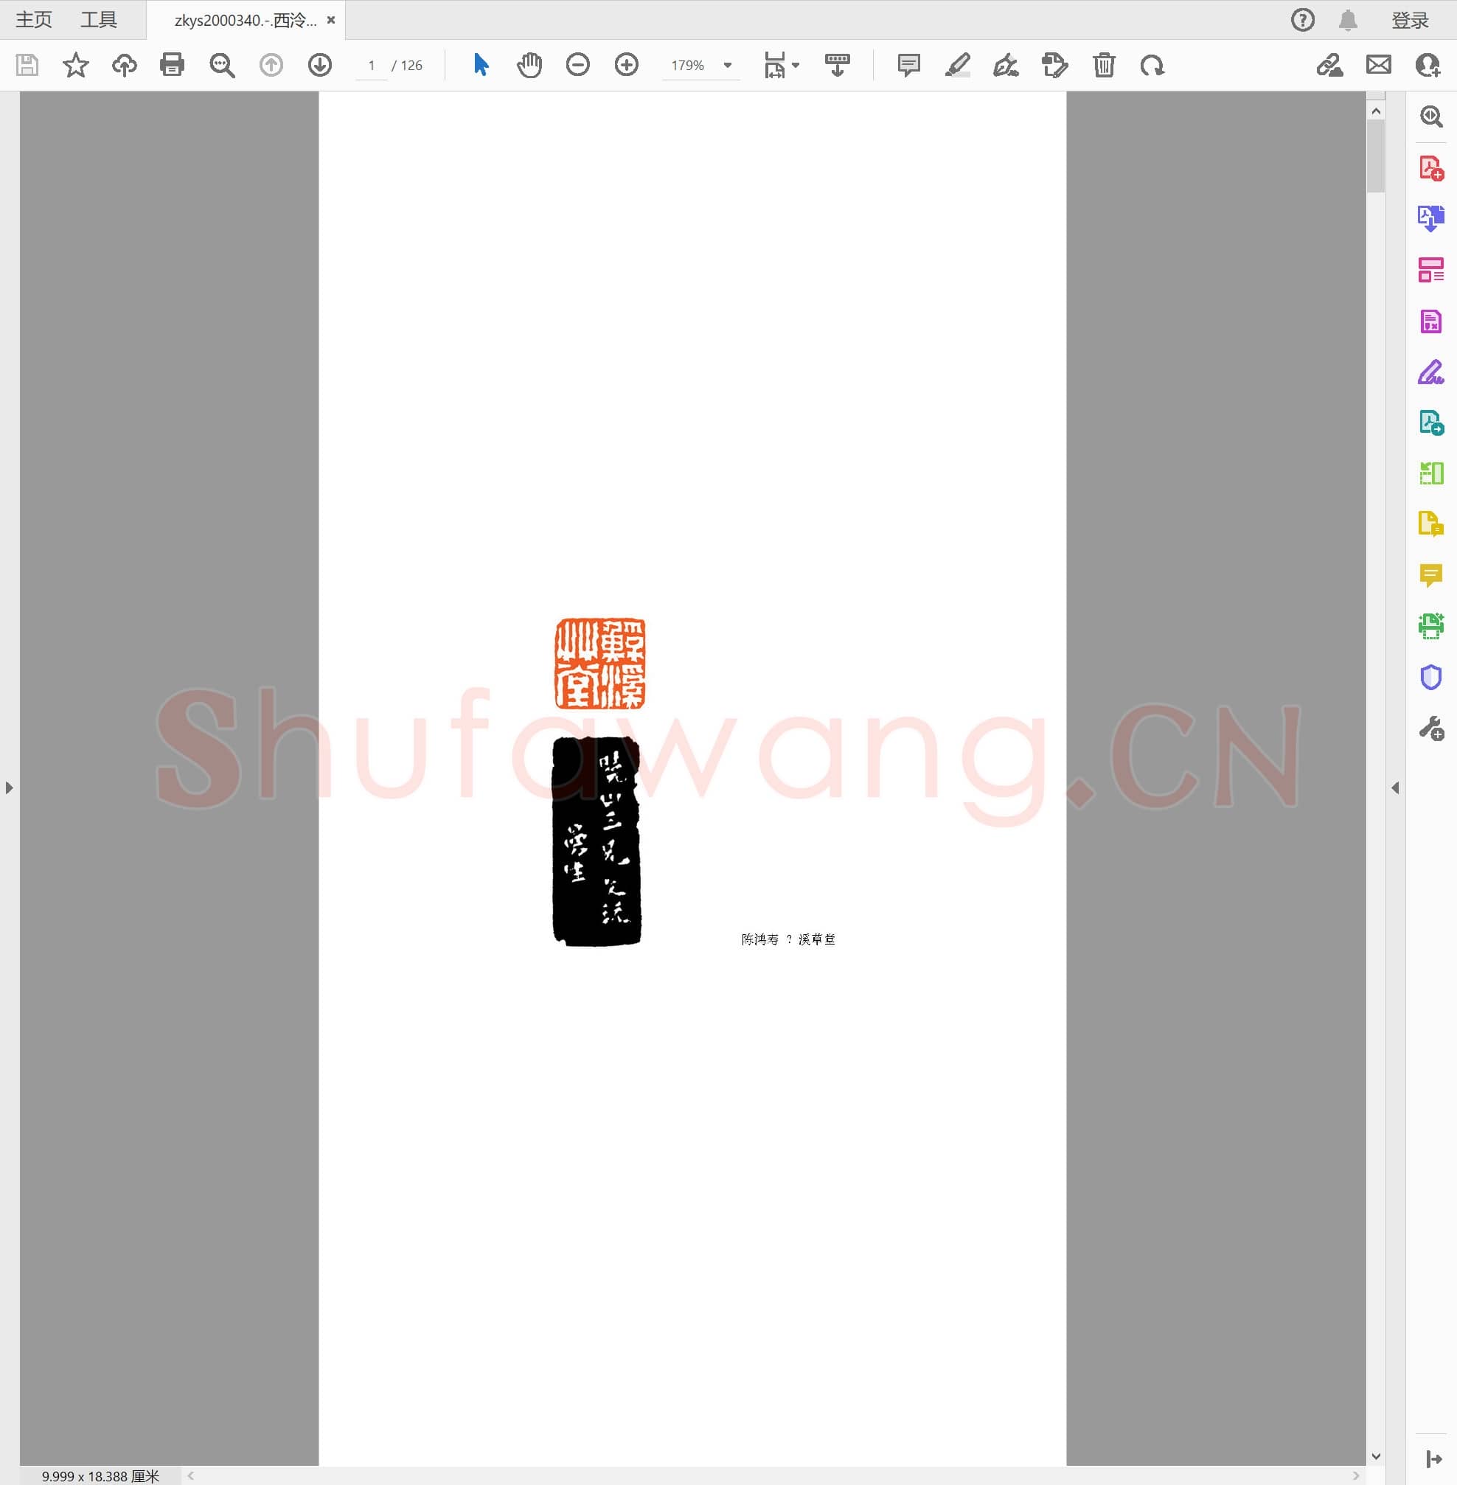Open the 工具 menu tab

point(99,19)
